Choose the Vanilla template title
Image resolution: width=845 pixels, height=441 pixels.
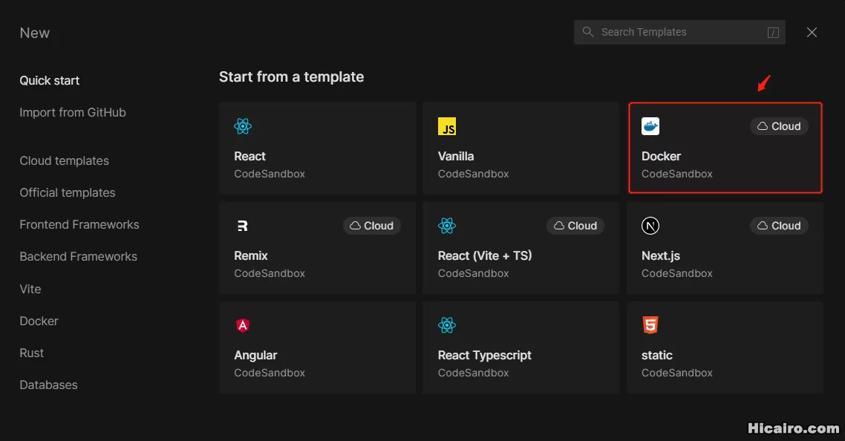point(456,157)
